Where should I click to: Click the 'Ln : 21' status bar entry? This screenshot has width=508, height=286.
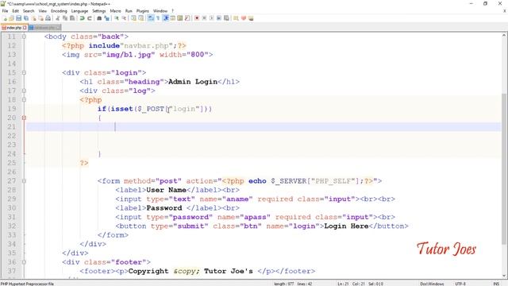tap(343, 284)
